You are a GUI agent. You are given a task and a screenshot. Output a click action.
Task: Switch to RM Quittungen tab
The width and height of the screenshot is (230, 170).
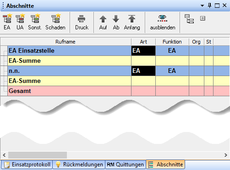125,165
